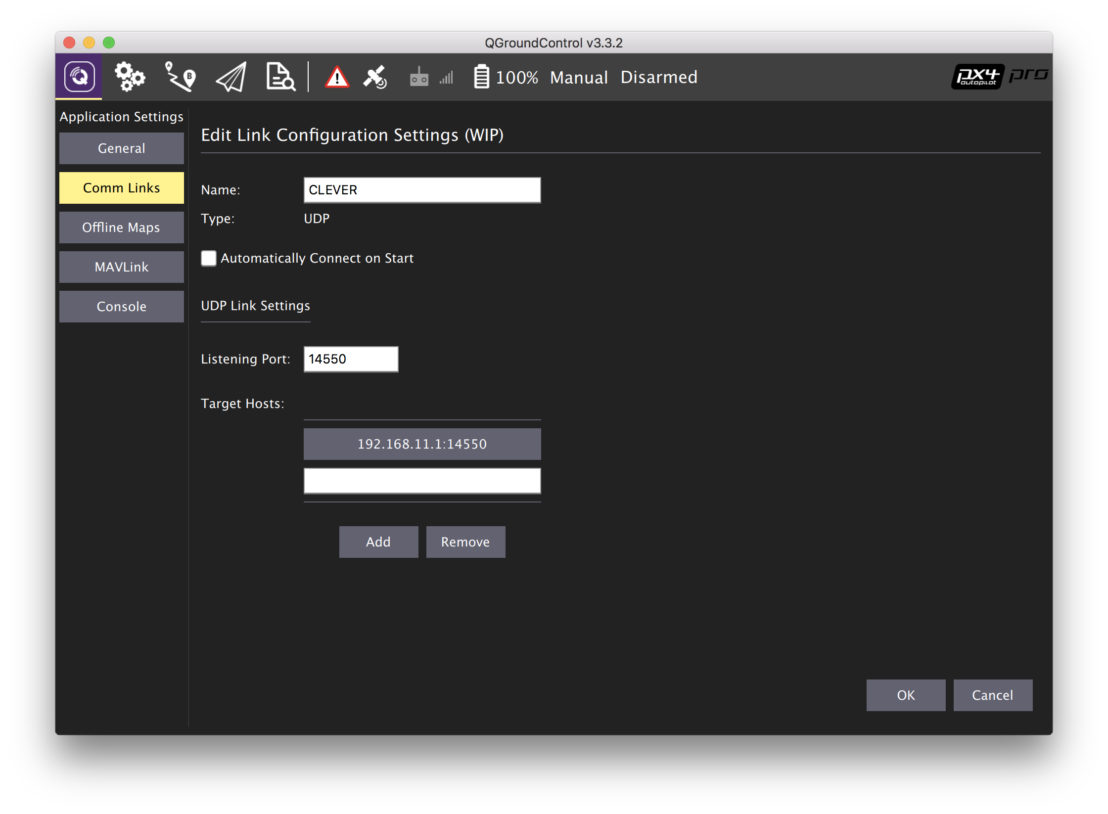The height and width of the screenshot is (814, 1108).
Task: Click Disarmed to arm the vehicle
Action: point(658,77)
